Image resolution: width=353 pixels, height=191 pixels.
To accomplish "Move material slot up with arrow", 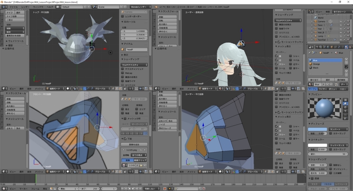I will coord(346,72).
